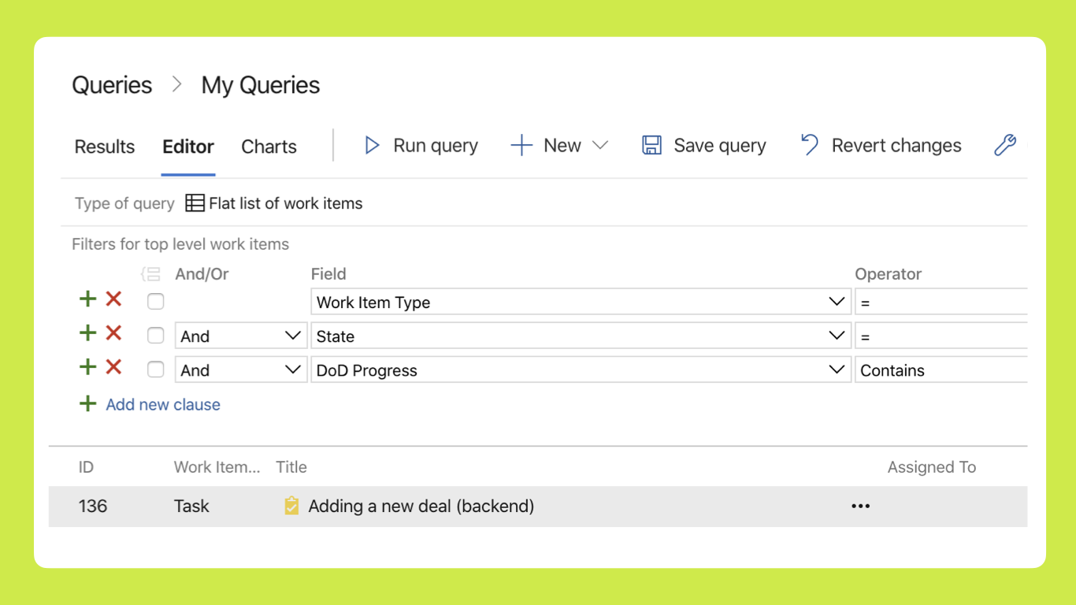The height and width of the screenshot is (605, 1076).
Task: Open query settings with the wrench icon
Action: 1004,145
